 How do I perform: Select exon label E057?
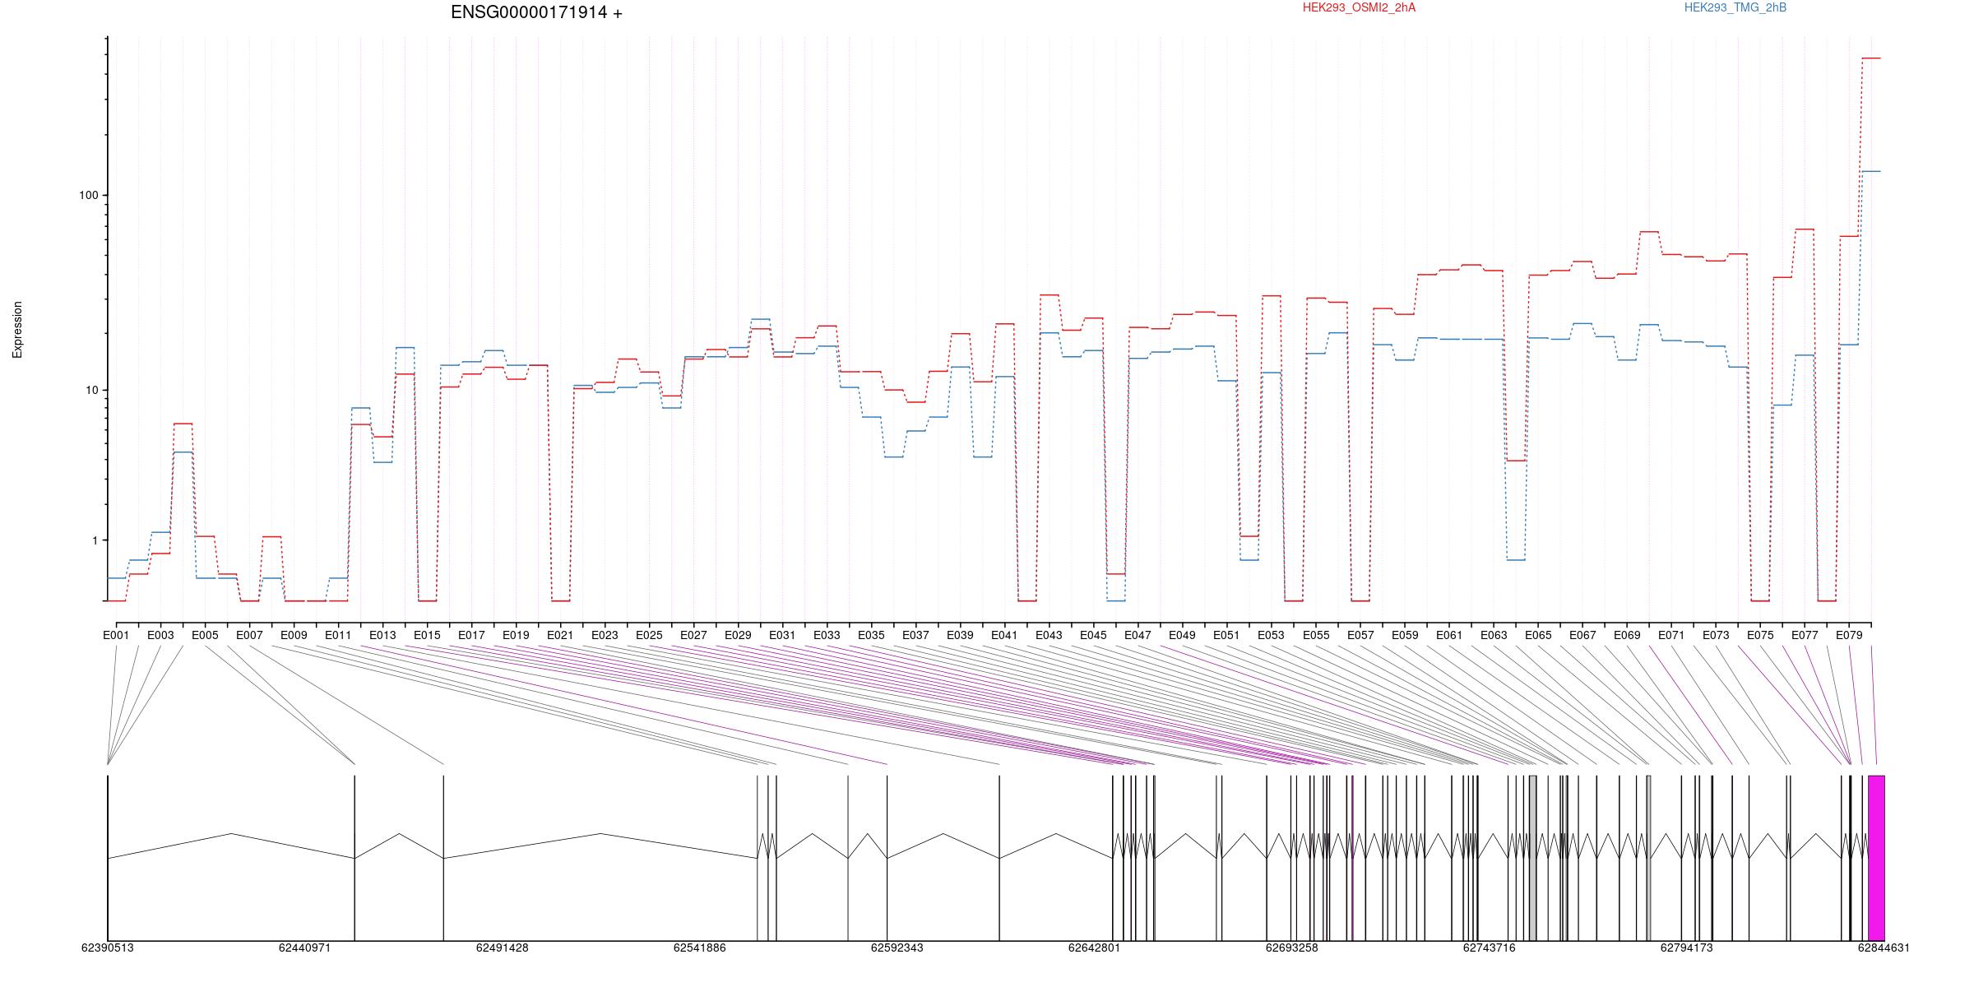point(1360,635)
